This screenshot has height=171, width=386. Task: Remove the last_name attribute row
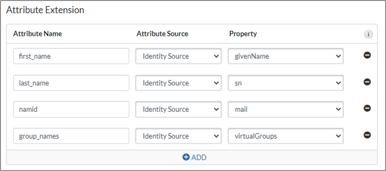[367, 83]
